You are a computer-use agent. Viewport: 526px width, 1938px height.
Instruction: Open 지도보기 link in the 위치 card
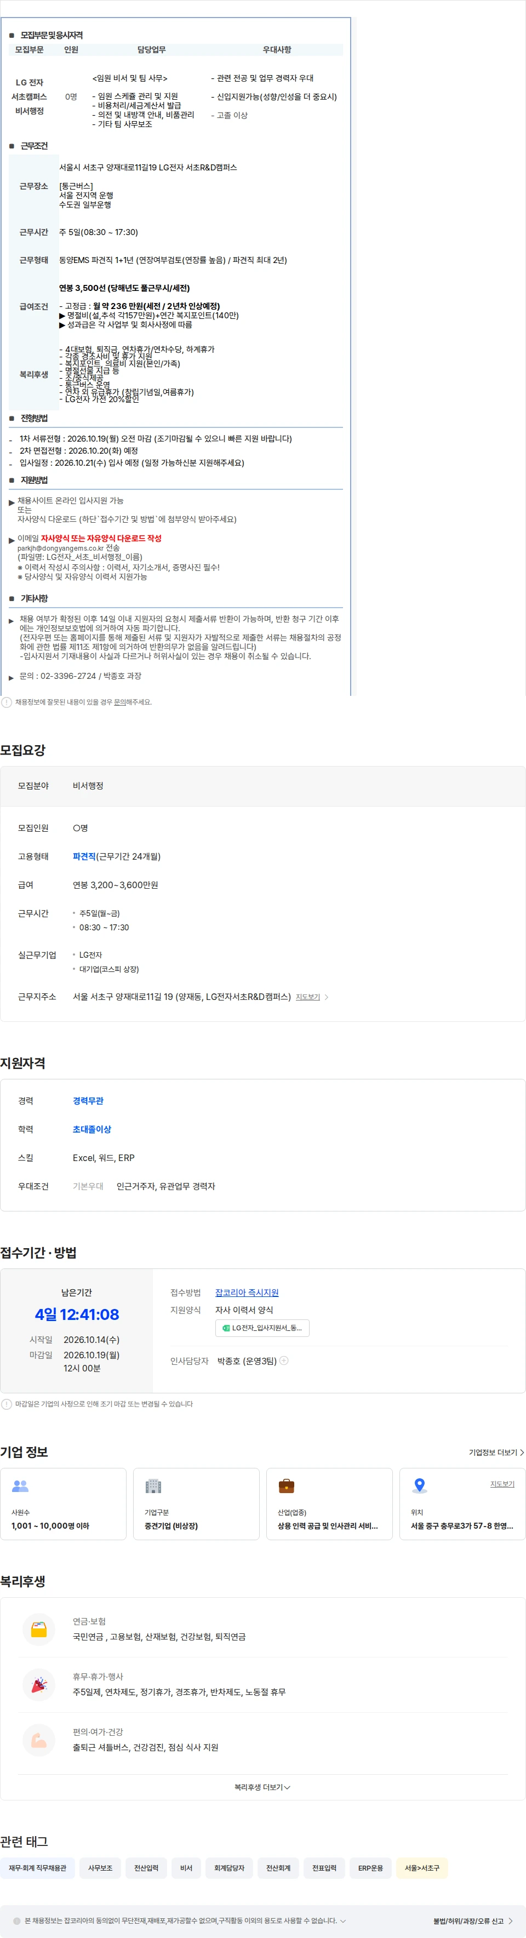(x=502, y=1484)
